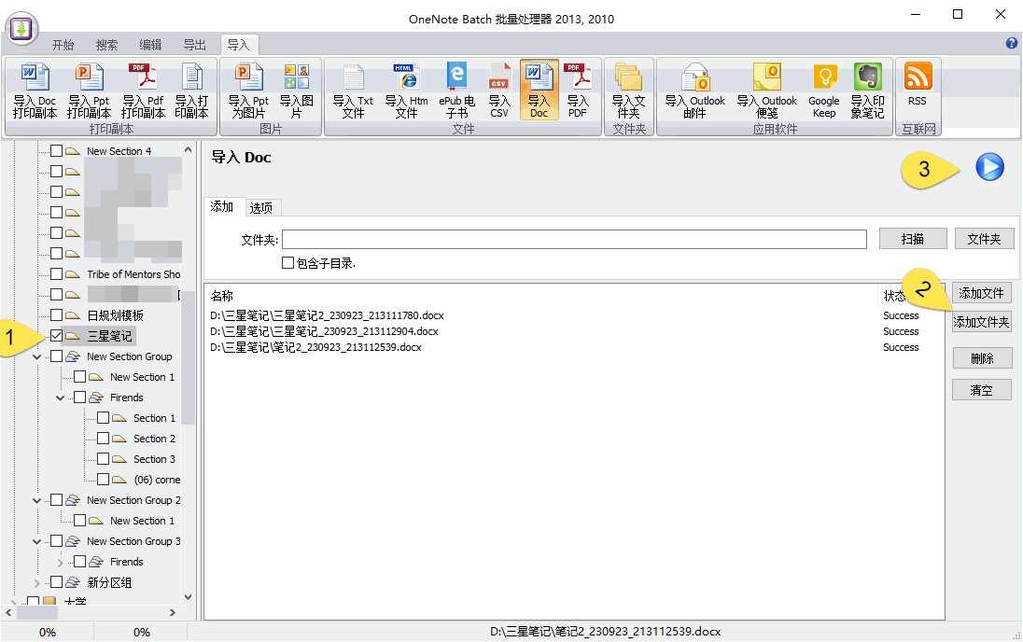Open the Import Ppt as Picture tool

[248, 91]
